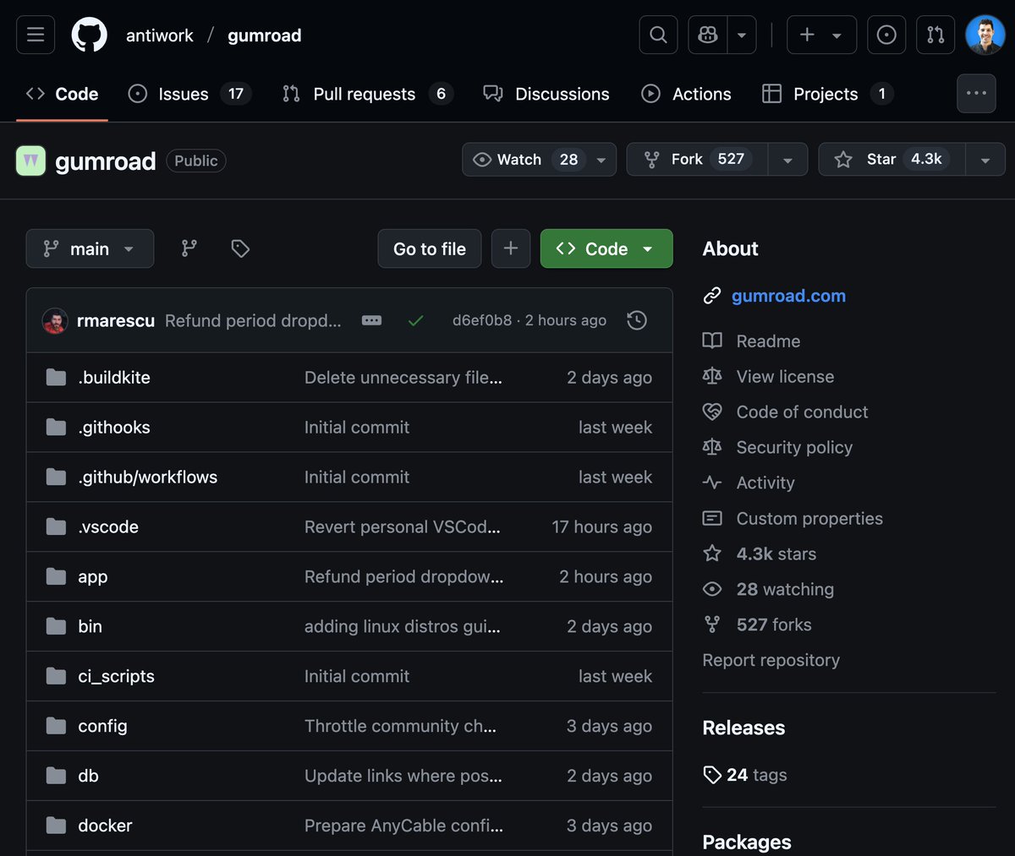Expand commit message details ellipsis
This screenshot has height=856, width=1015.
coord(371,320)
